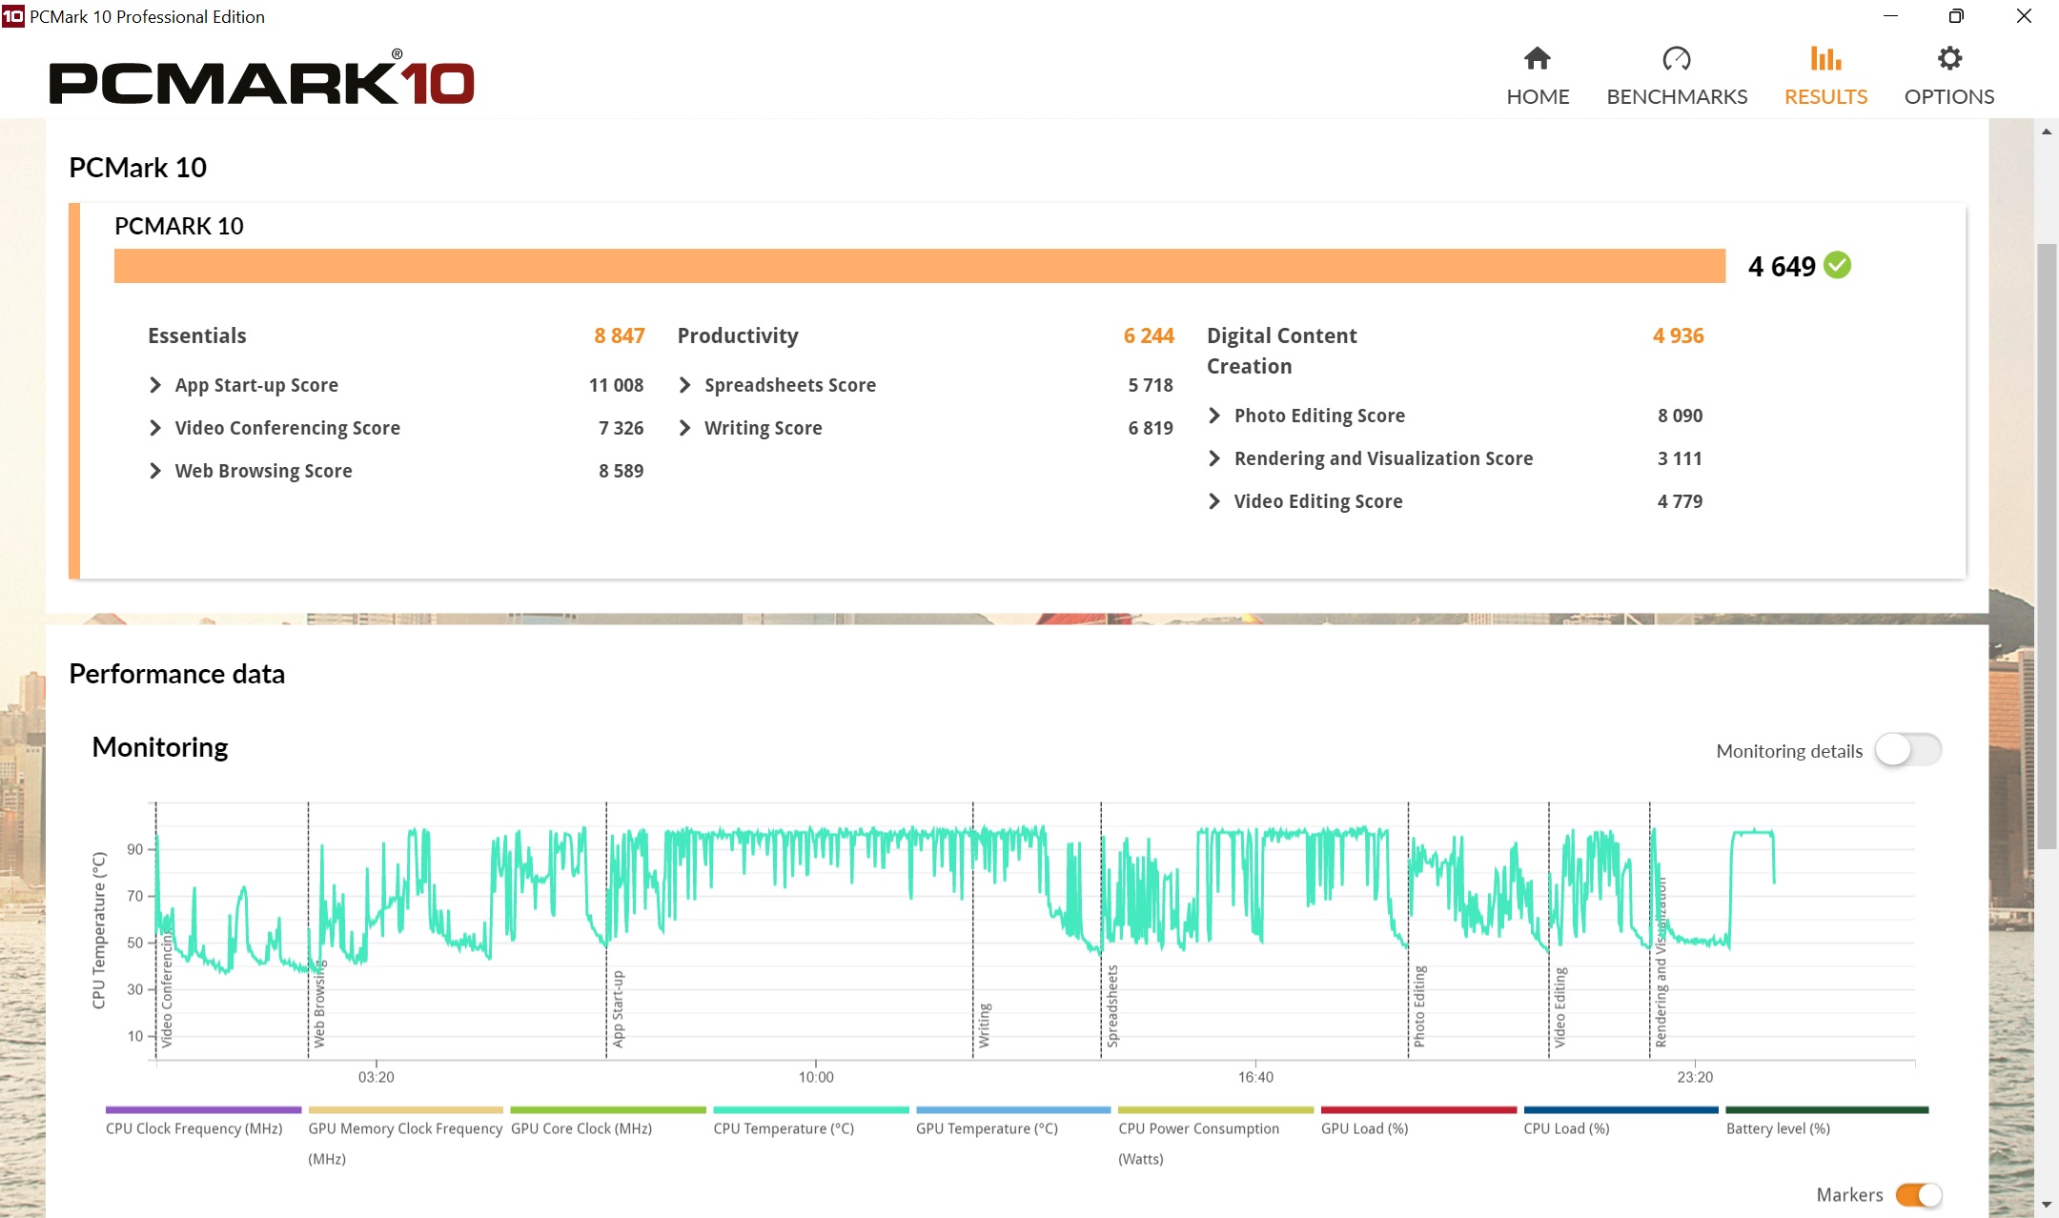The height and width of the screenshot is (1218, 2059).
Task: Open Options gear icon
Action: (x=1949, y=59)
